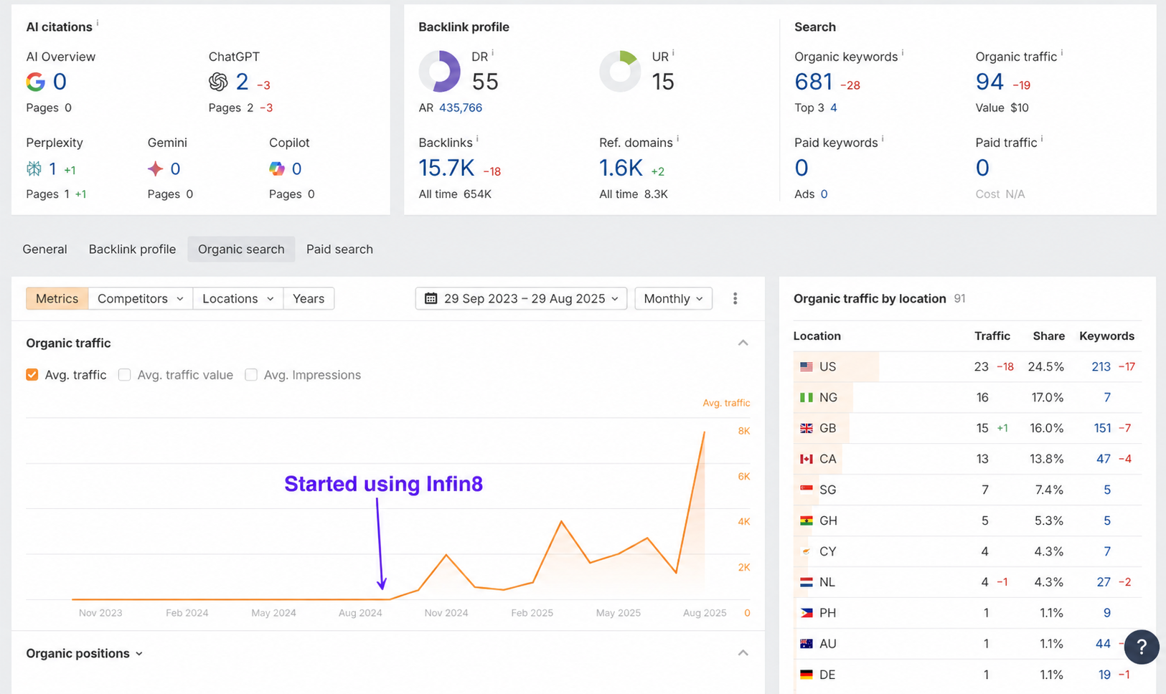The height and width of the screenshot is (694, 1166).
Task: Click the Location column header
Action: [817, 336]
